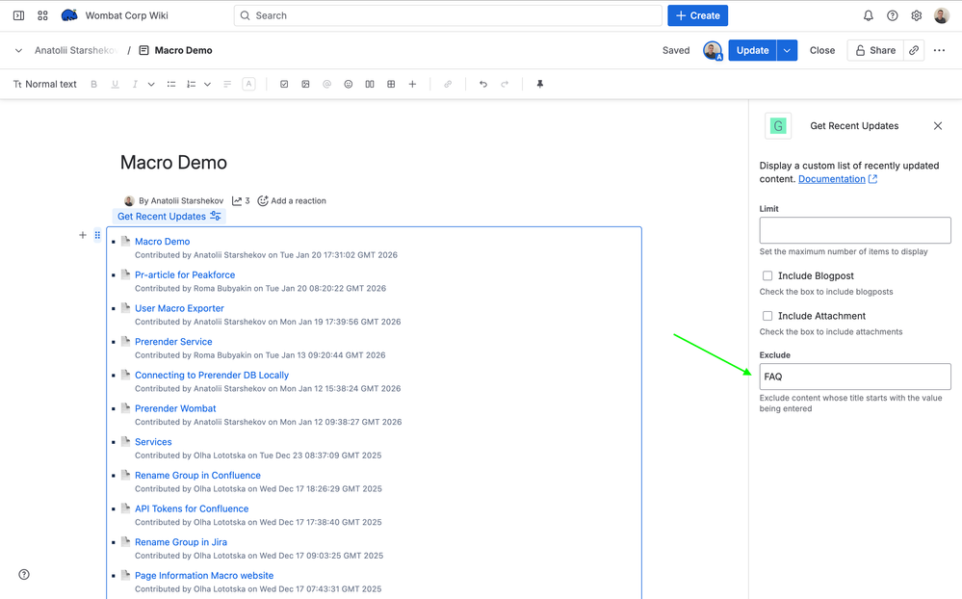Open page analytics views icon showing 3
Viewport: 962px width, 599px height.
[241, 200]
